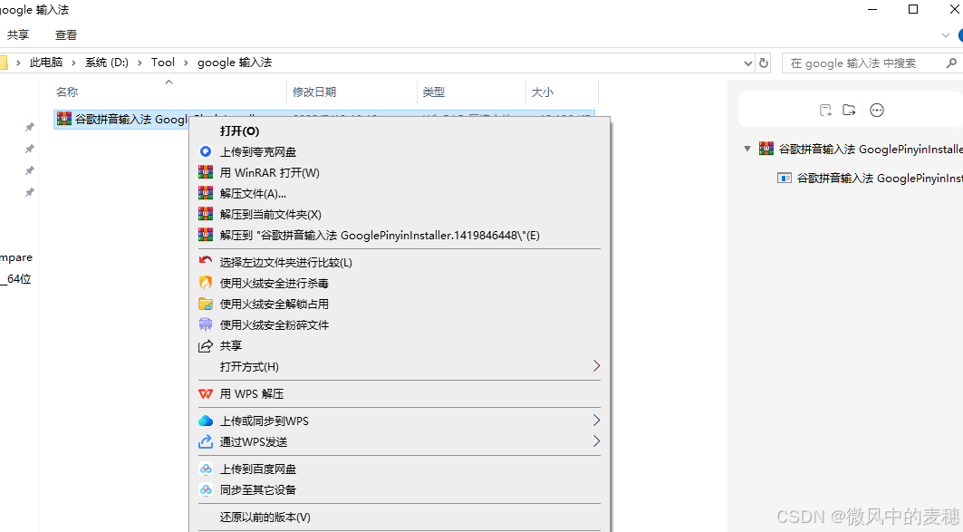The image size is (963, 532).
Task: Collapse the archive tree in preview pane
Action: click(x=747, y=149)
